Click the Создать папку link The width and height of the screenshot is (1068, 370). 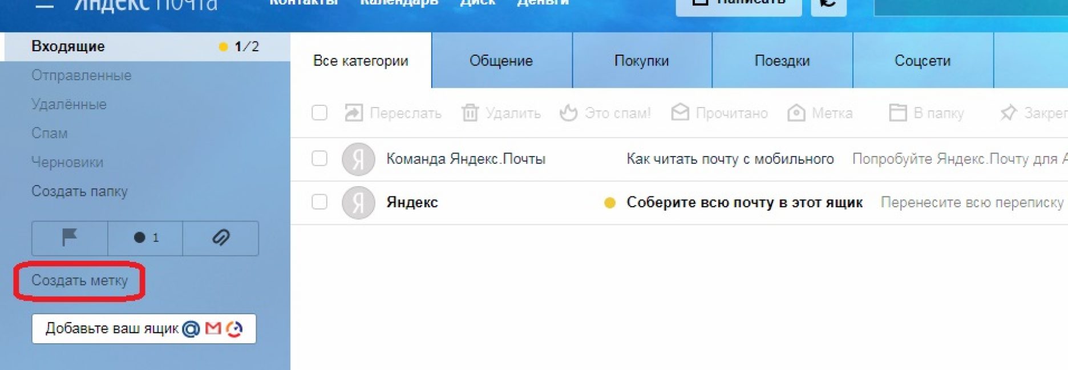click(x=79, y=191)
